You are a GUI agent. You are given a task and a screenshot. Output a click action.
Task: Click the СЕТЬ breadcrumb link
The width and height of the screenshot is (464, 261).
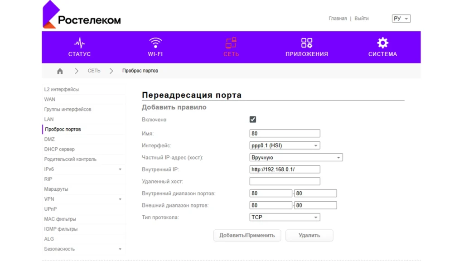click(x=94, y=71)
